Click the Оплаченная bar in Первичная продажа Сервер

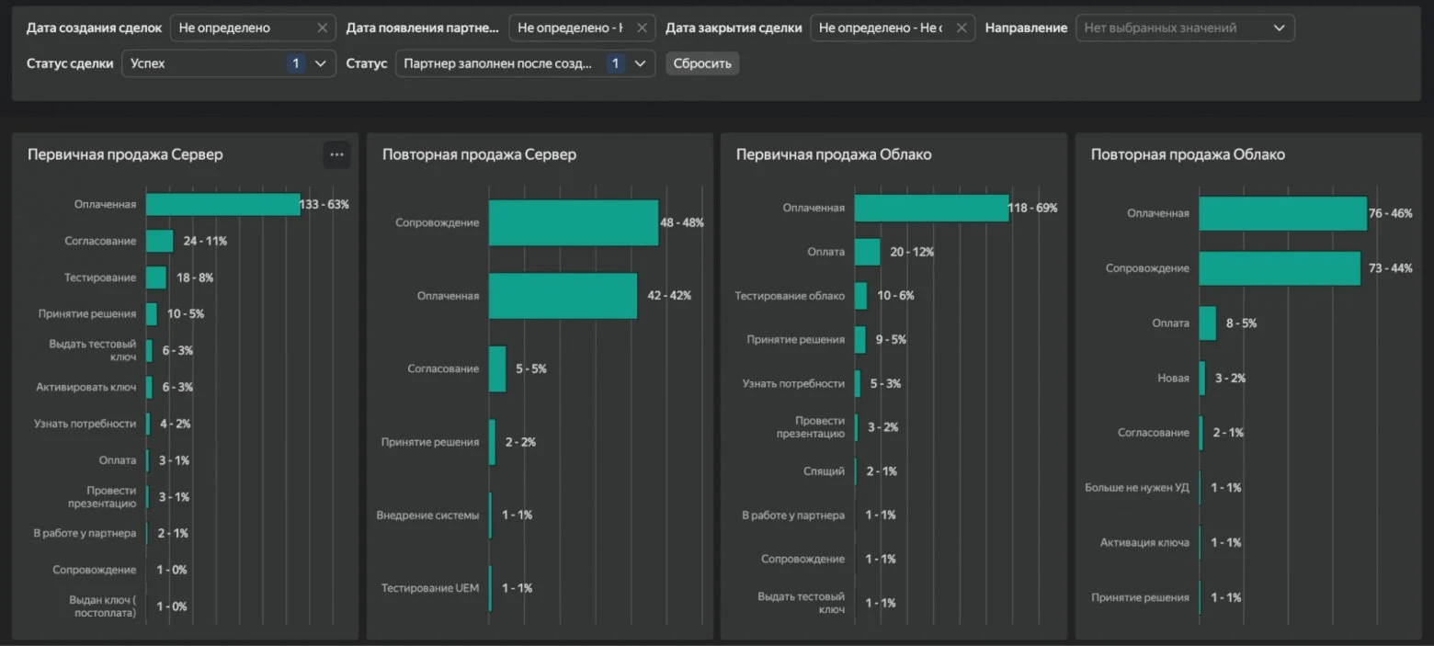223,204
